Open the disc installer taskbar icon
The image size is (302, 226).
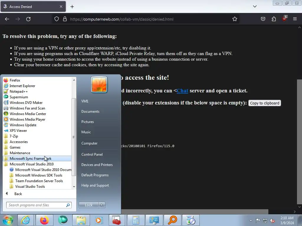tap(191, 220)
